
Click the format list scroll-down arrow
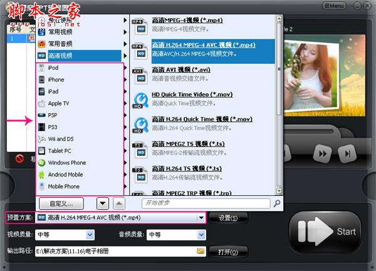(279, 191)
